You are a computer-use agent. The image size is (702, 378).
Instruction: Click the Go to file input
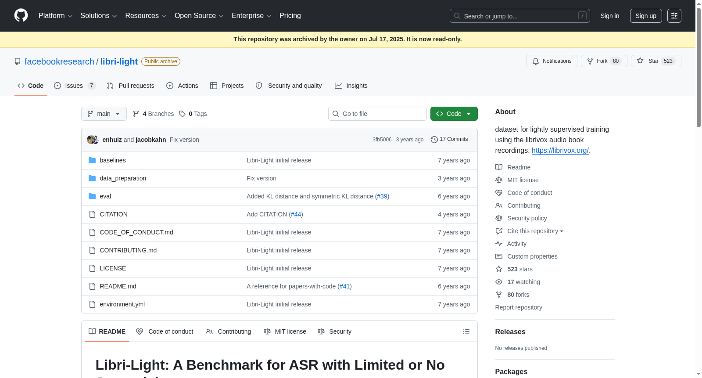point(377,114)
